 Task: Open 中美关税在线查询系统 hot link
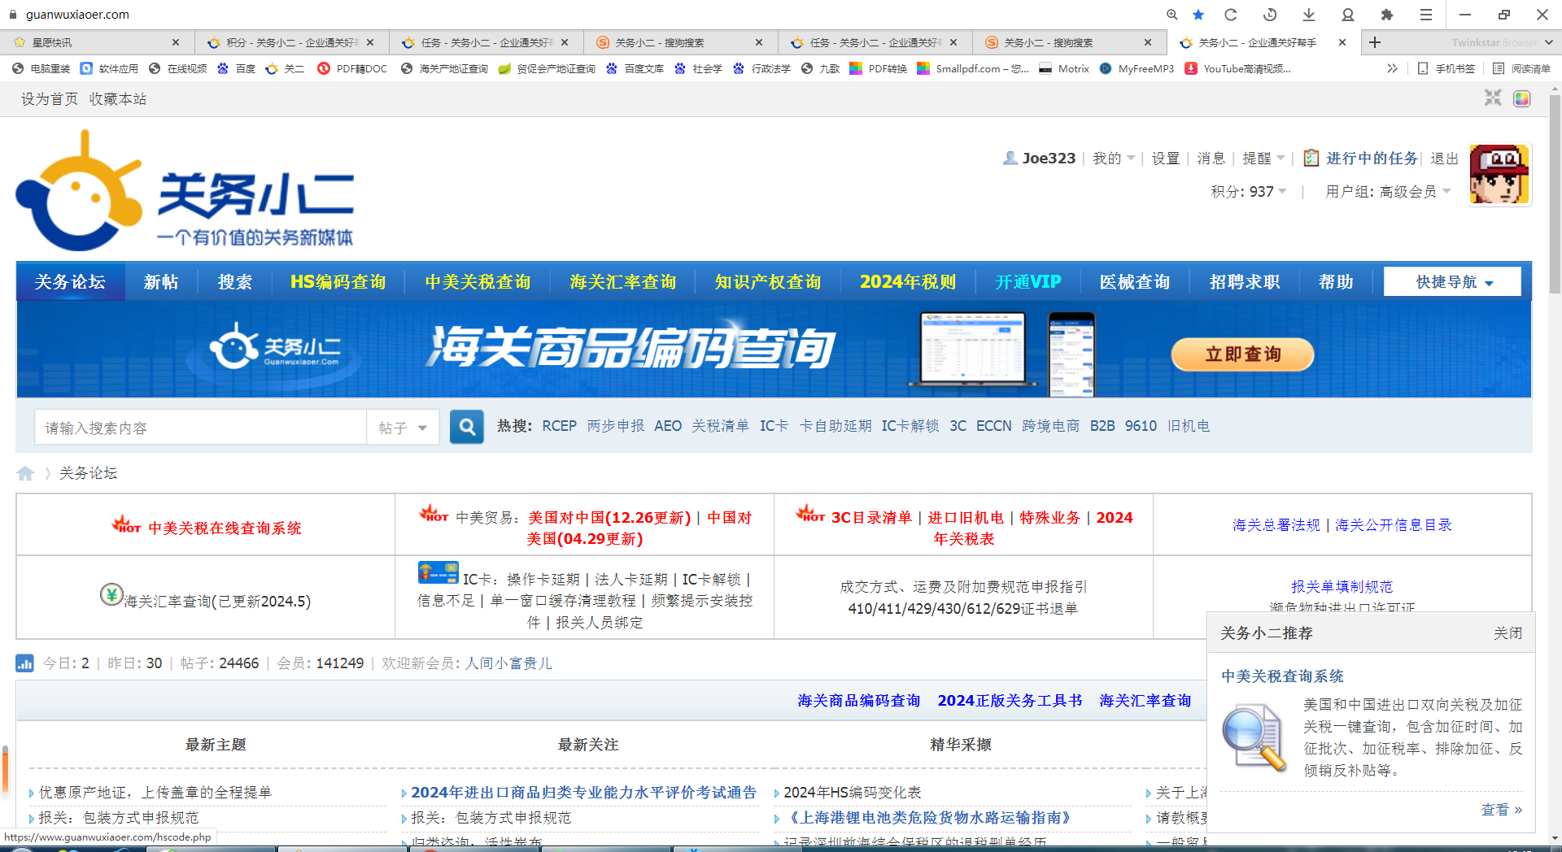pyautogui.click(x=225, y=528)
